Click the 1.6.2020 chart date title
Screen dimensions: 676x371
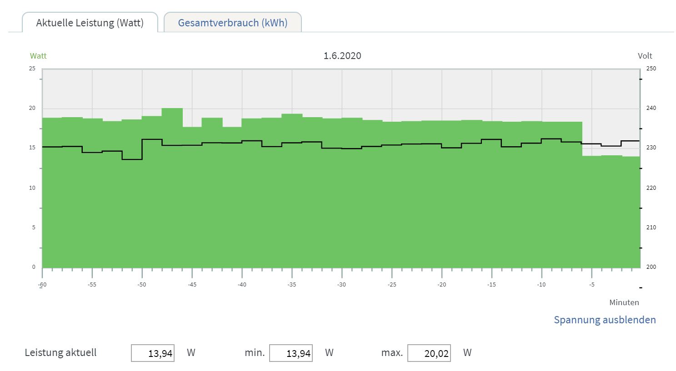click(342, 56)
